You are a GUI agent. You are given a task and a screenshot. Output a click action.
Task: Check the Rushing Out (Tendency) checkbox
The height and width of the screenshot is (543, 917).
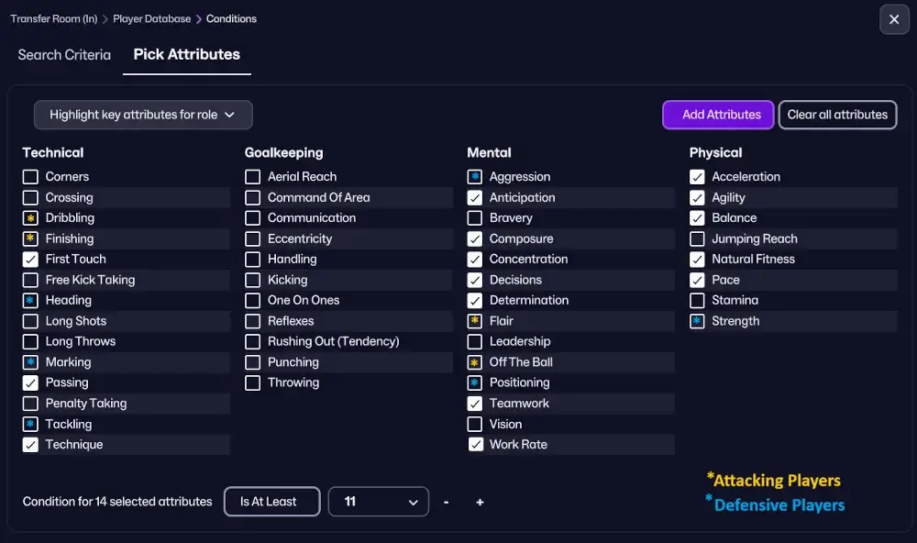[x=253, y=342]
